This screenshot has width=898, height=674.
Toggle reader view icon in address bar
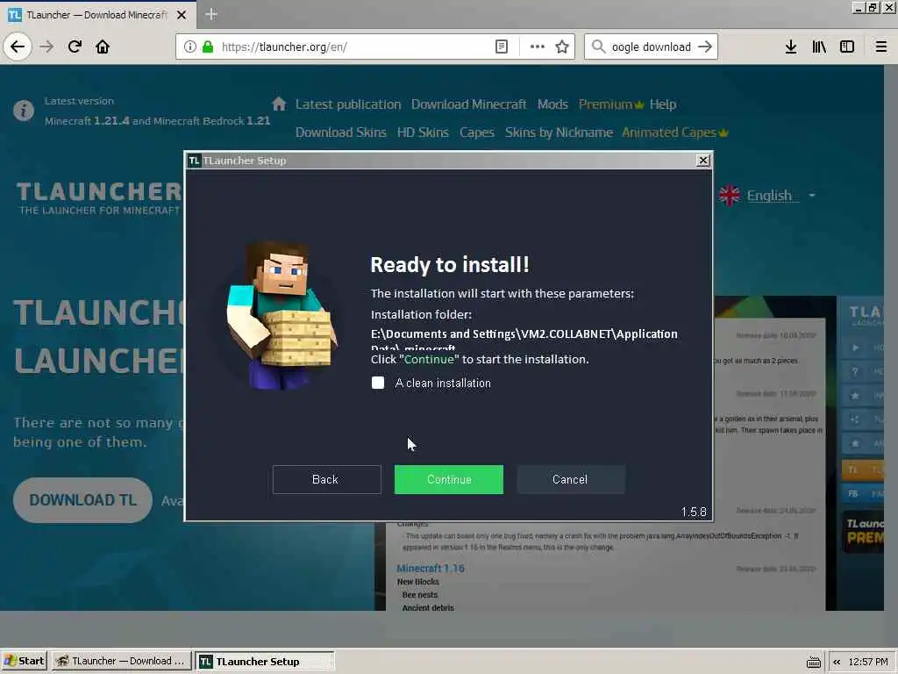pyautogui.click(x=501, y=47)
